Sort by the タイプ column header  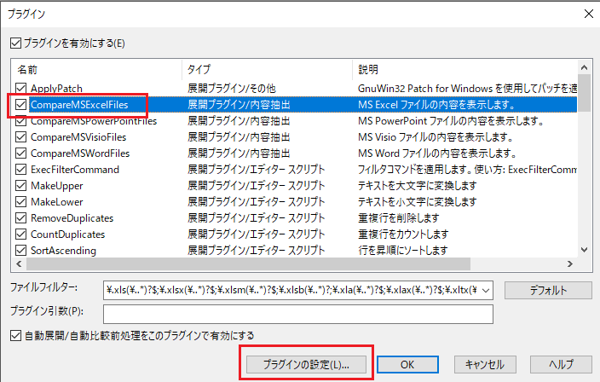[267, 70]
